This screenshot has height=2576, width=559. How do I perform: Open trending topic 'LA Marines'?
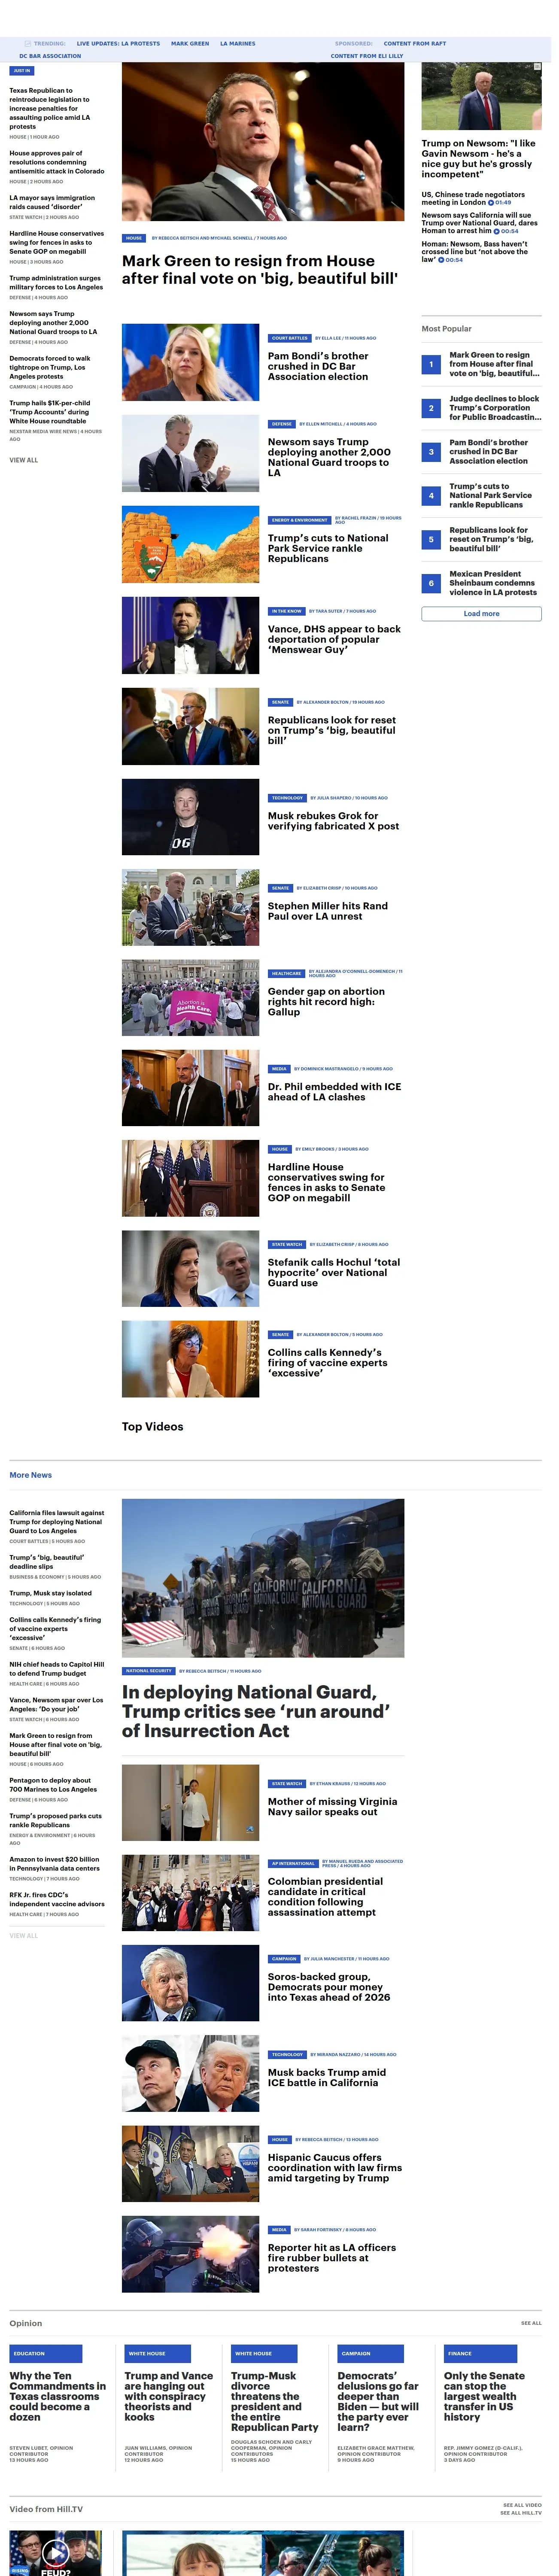pyautogui.click(x=238, y=44)
